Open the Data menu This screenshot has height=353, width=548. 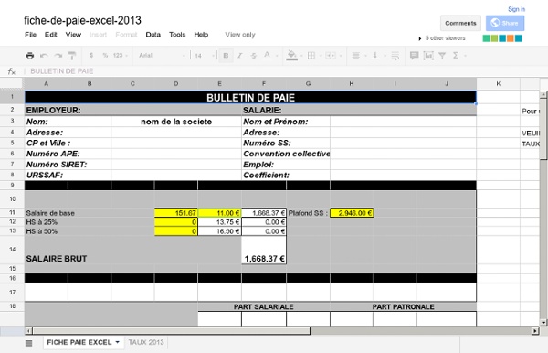pos(153,35)
